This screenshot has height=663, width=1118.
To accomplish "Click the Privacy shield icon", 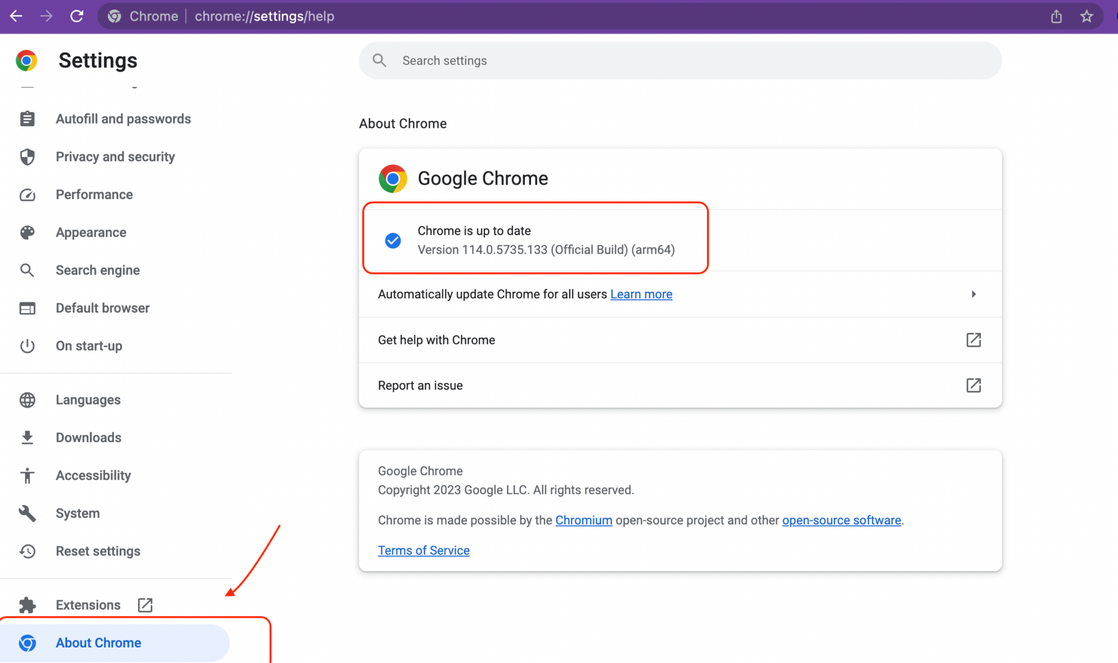I will pyautogui.click(x=27, y=157).
